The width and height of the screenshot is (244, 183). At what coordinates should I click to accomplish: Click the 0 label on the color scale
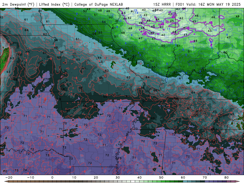tap(52, 178)
